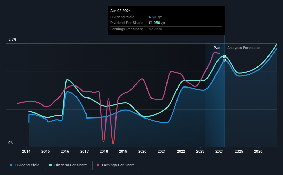The width and height of the screenshot is (283, 175).
Task: Click the 2016 x-axis label
Action: click(x=65, y=151)
